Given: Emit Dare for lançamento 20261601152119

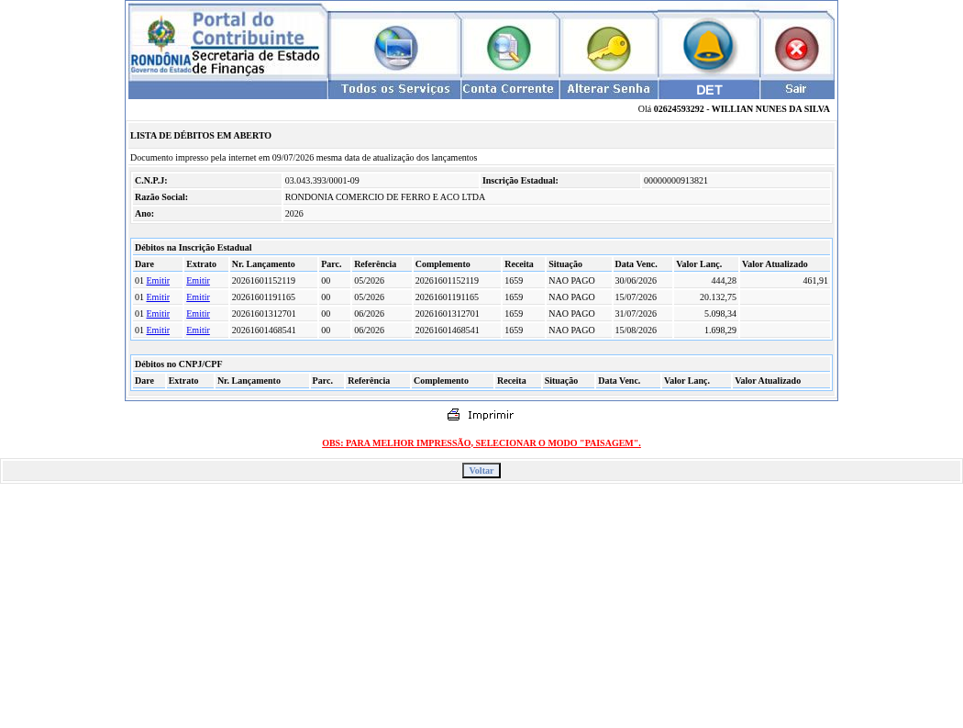Looking at the screenshot, I should click(158, 280).
